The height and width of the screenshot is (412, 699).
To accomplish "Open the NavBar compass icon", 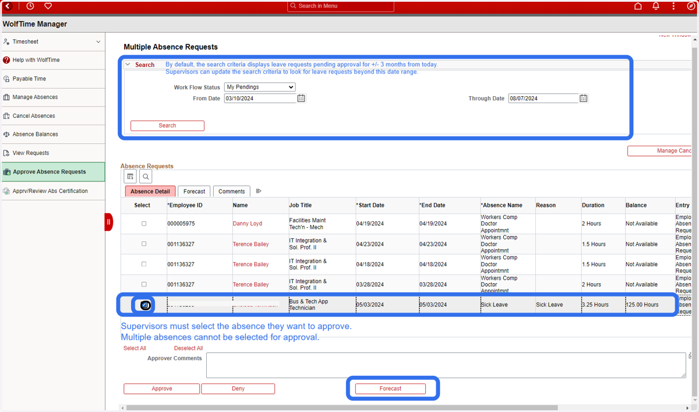I will tap(691, 6).
